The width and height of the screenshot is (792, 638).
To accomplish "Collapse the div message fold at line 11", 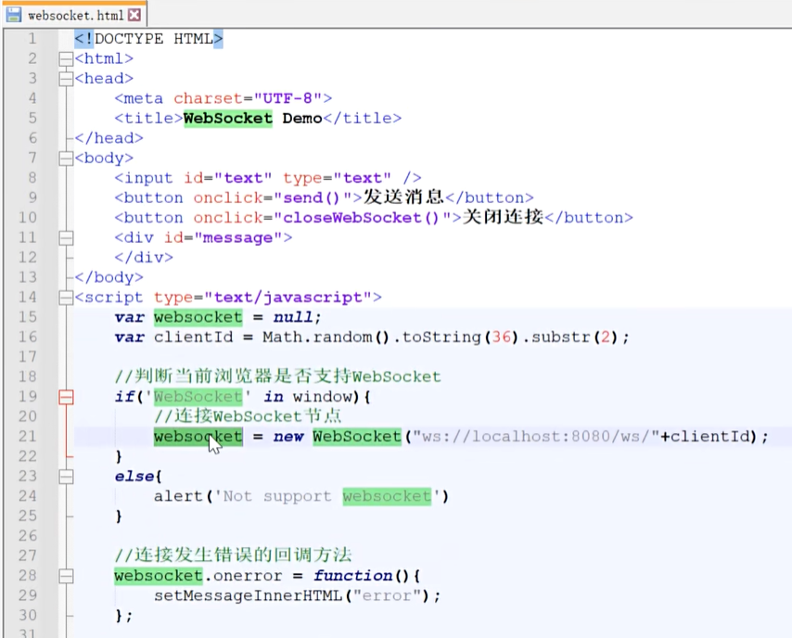I will click(x=66, y=238).
